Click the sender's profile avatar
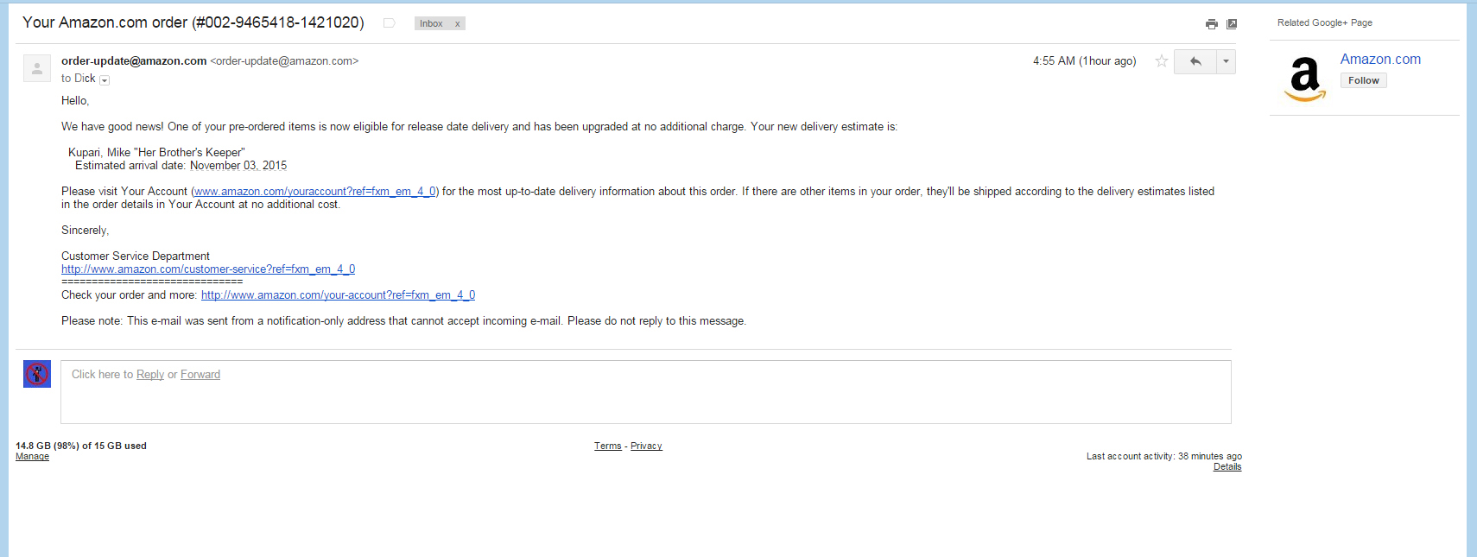 pyautogui.click(x=37, y=68)
